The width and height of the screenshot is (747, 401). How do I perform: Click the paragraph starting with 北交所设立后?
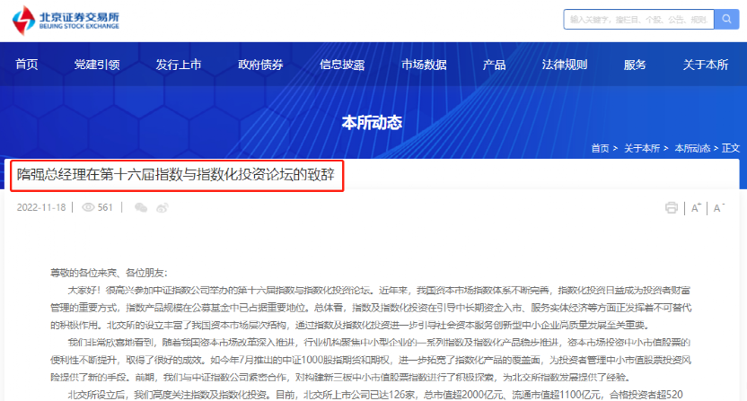pos(375,395)
